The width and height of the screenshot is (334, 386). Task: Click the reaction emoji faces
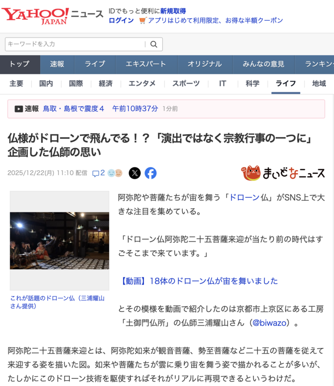pos(115,173)
